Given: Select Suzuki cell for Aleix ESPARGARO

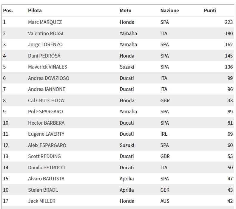Looking at the screenshot, I should click(x=127, y=145).
